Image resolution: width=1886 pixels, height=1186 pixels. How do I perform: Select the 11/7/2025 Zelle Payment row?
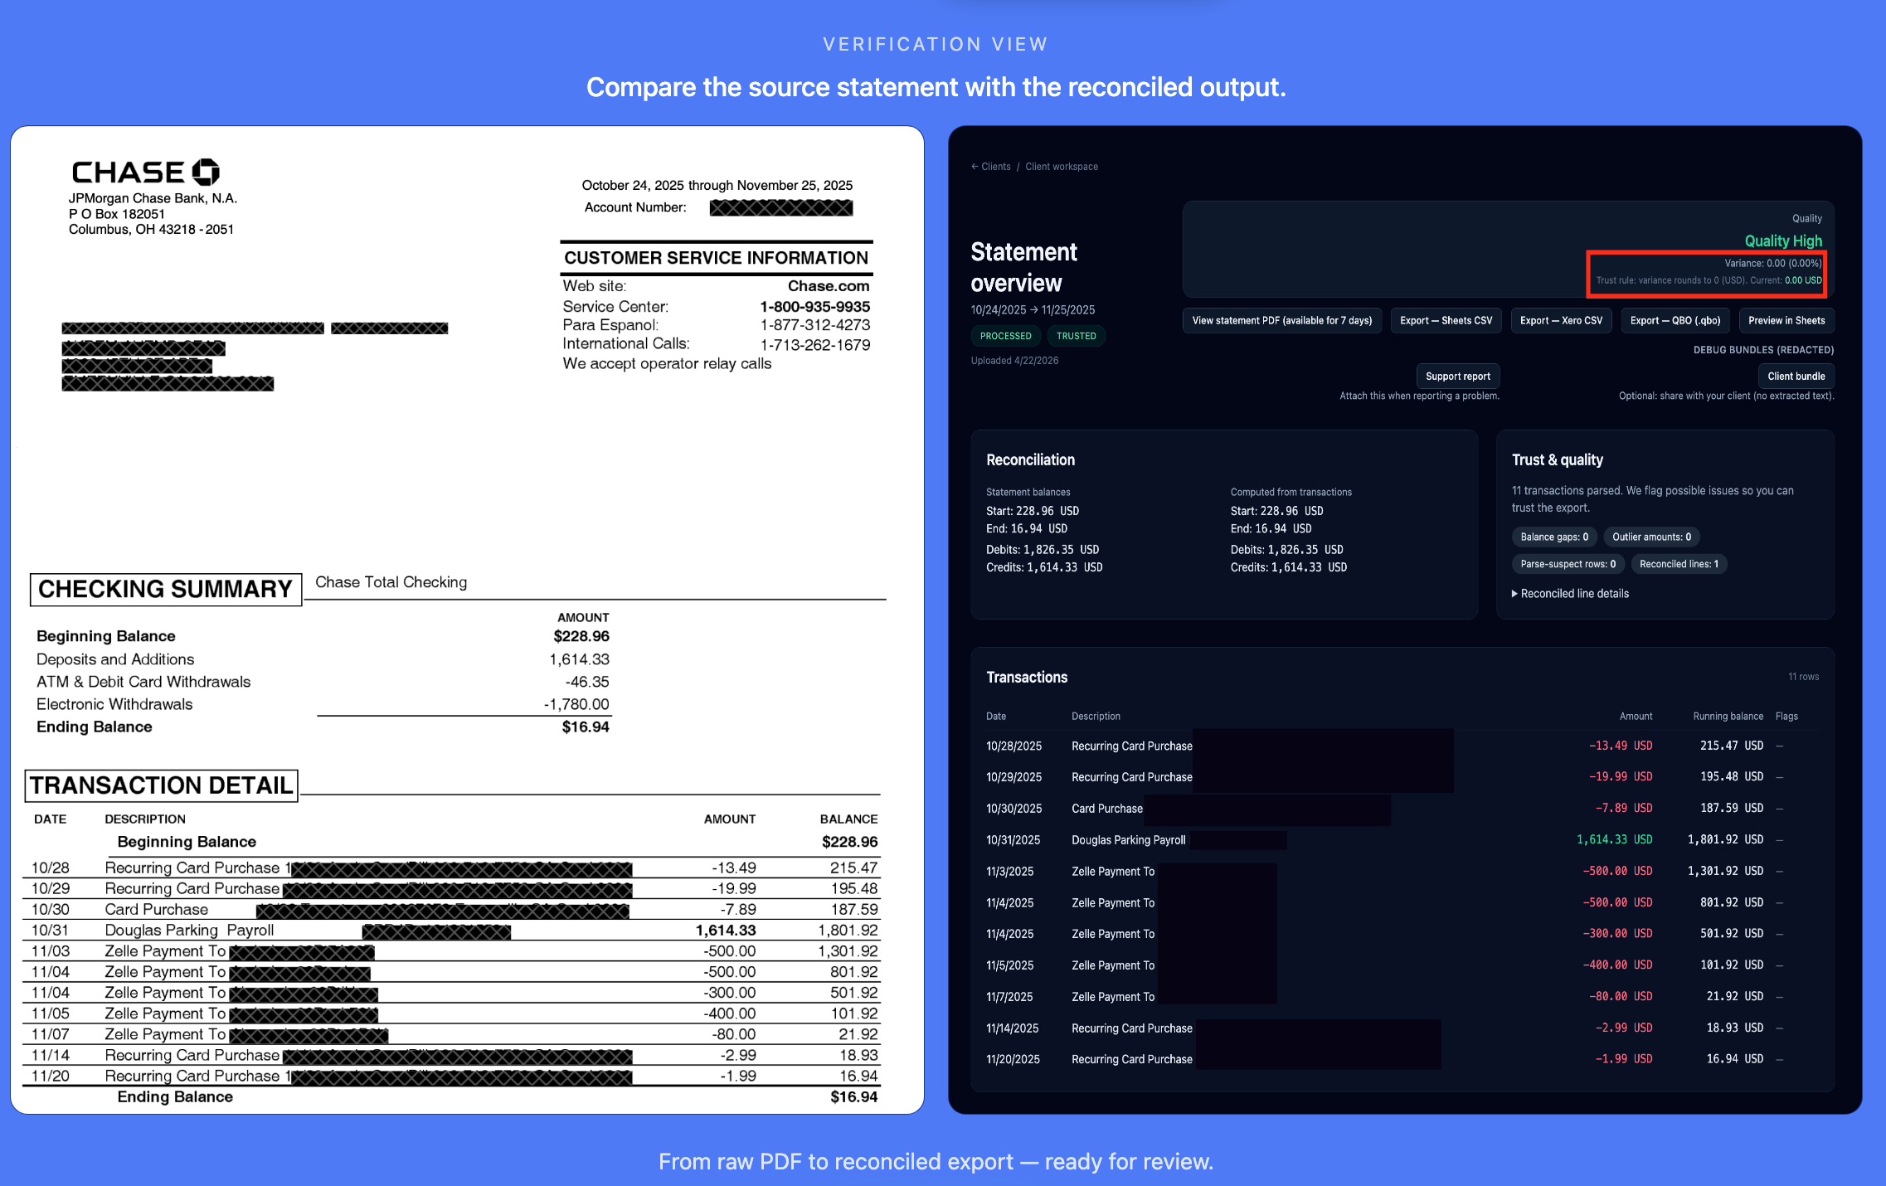click(1402, 996)
